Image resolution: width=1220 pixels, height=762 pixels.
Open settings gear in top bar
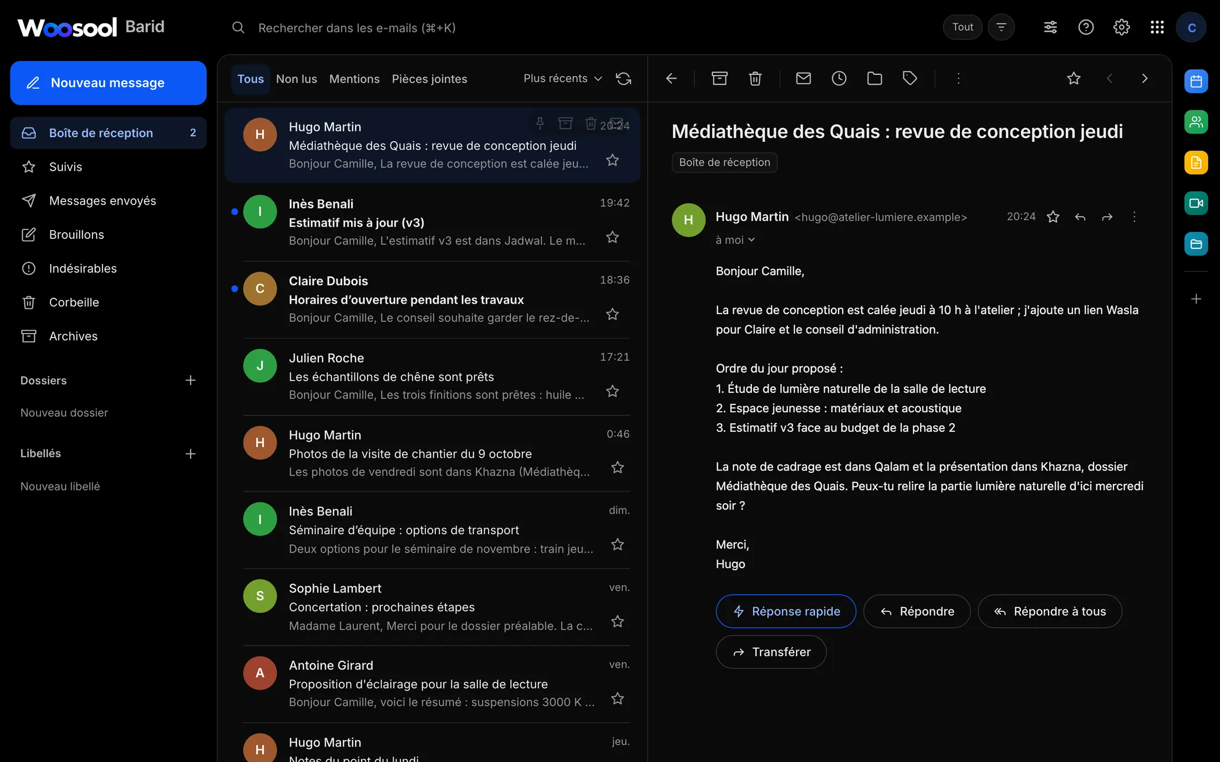(1121, 27)
